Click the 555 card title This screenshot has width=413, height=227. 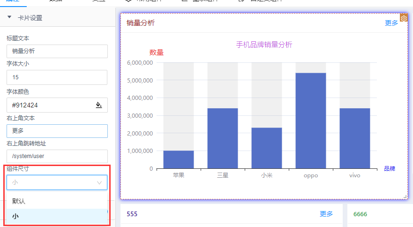pos(132,214)
